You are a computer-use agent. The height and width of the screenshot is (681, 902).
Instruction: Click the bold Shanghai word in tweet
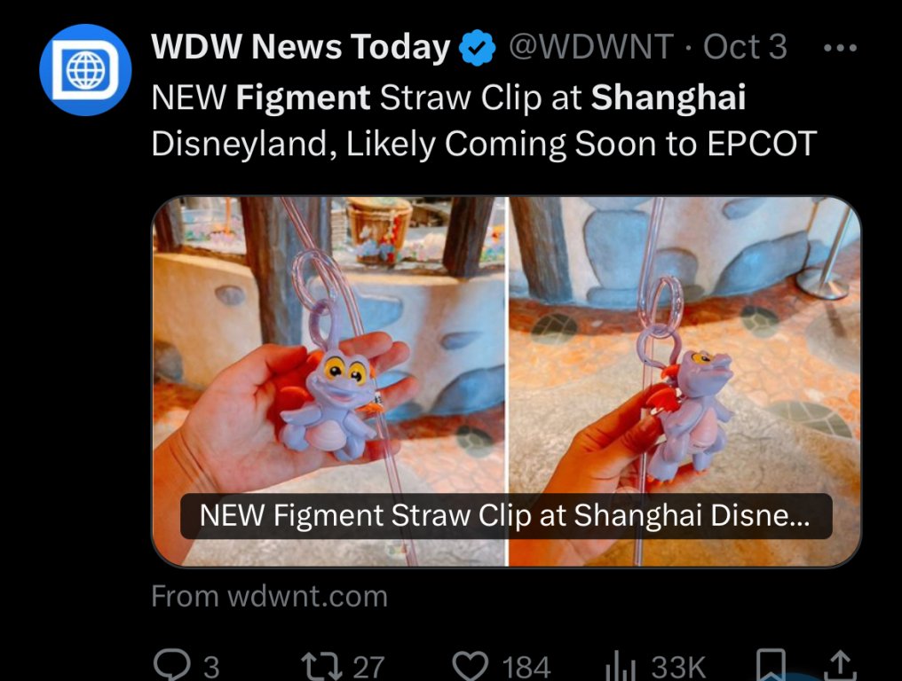click(x=669, y=98)
